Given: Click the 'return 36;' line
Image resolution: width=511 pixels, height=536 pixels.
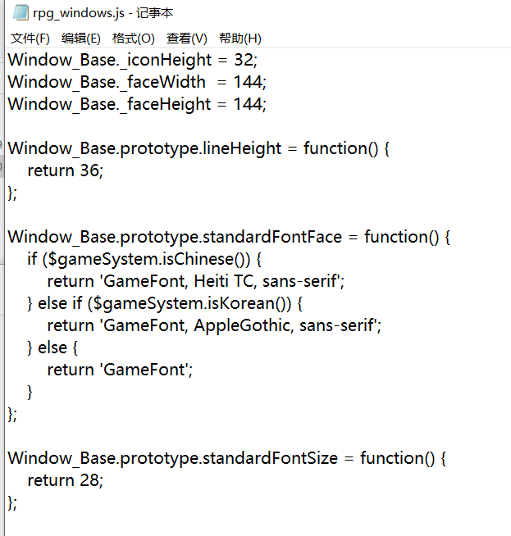Looking at the screenshot, I should (65, 170).
